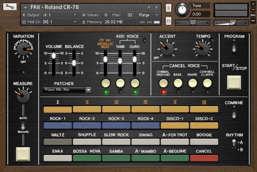Click the Guiro fader handle

pyautogui.click(x=135, y=60)
